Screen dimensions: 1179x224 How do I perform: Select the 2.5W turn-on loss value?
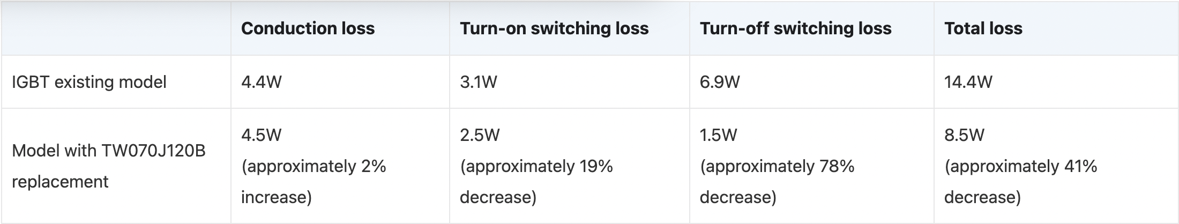point(479,135)
